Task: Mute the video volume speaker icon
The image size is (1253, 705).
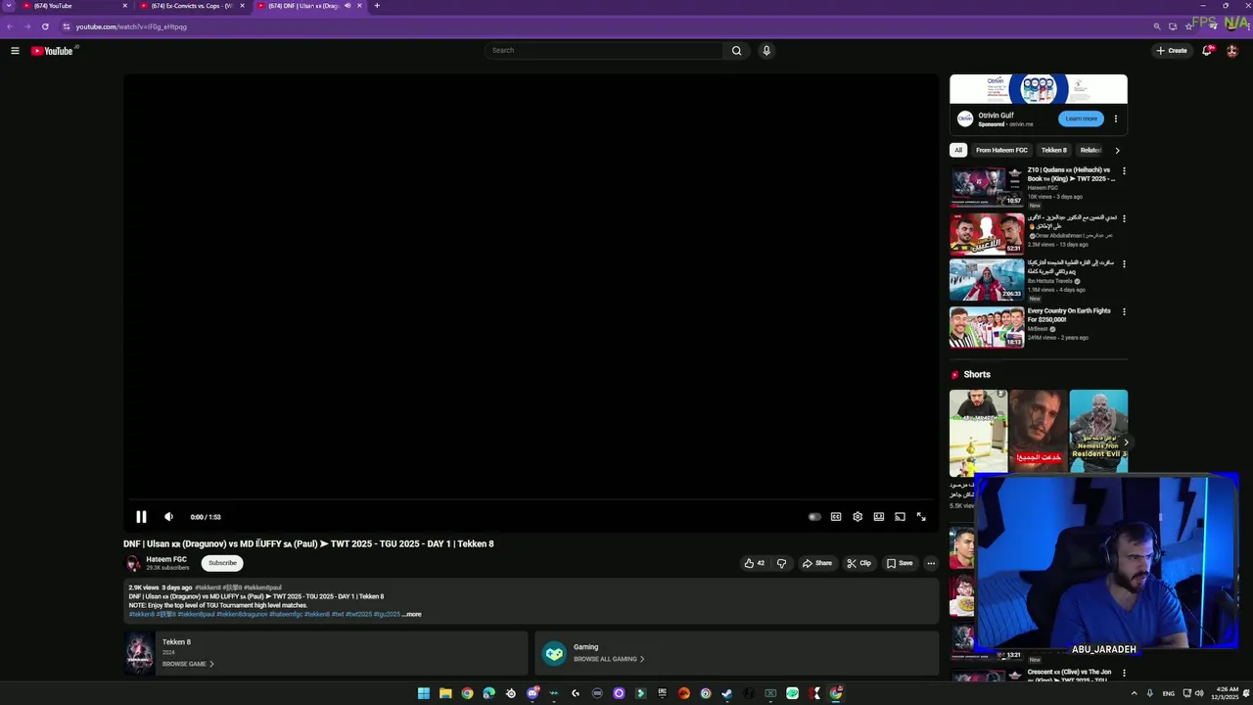Action: click(168, 517)
